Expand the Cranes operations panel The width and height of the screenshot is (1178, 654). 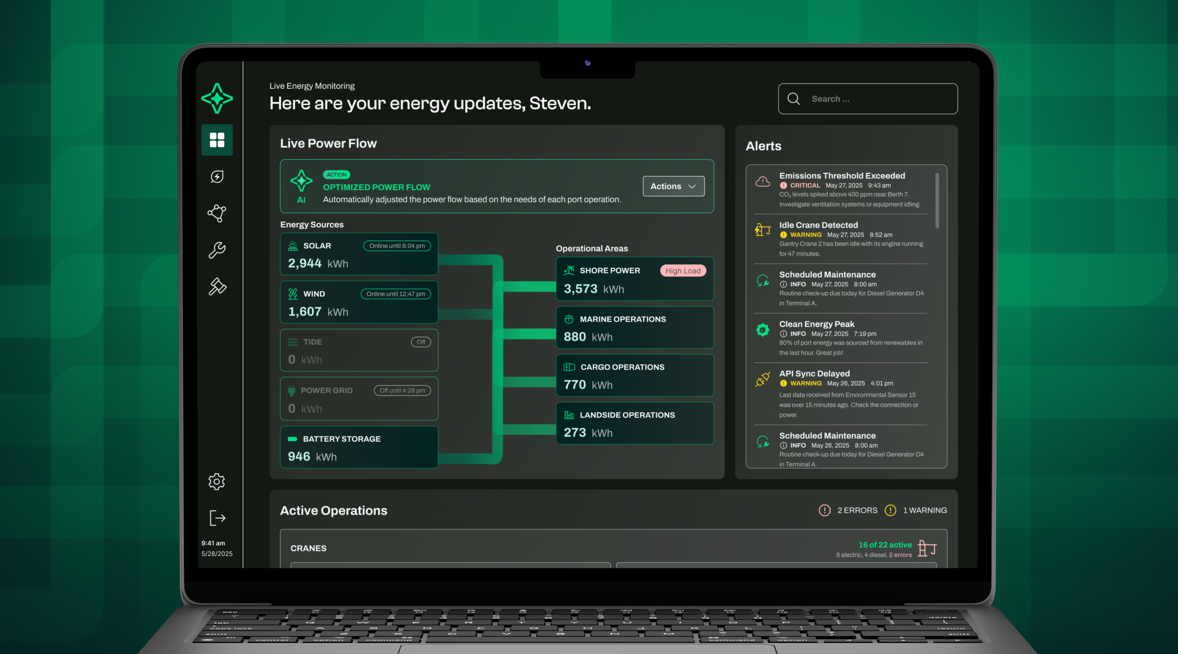(x=309, y=548)
